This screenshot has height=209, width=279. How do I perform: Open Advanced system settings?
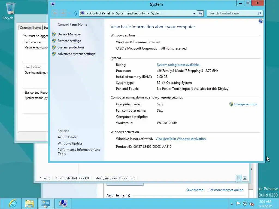[x=76, y=54]
